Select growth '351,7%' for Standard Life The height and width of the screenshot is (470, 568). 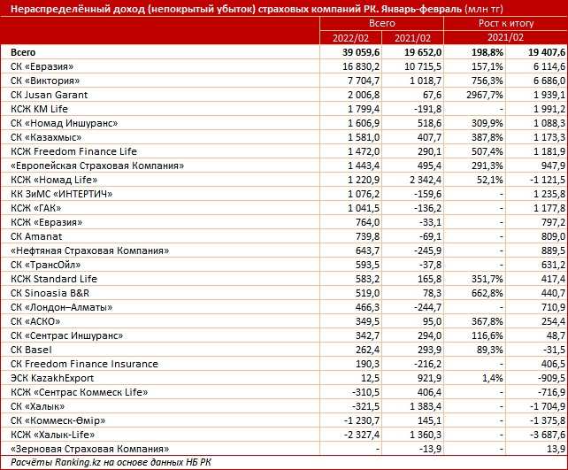[487, 279]
